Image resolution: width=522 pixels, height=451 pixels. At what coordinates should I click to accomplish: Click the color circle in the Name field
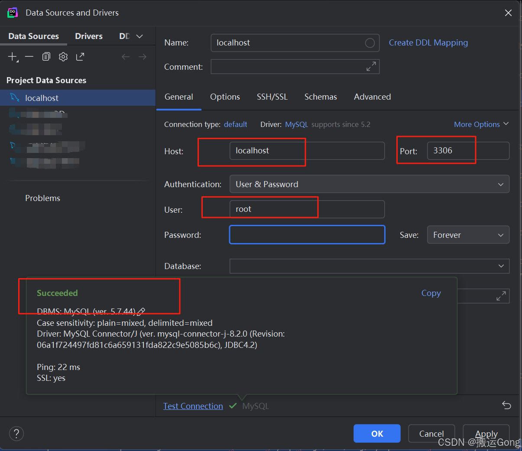click(x=370, y=43)
